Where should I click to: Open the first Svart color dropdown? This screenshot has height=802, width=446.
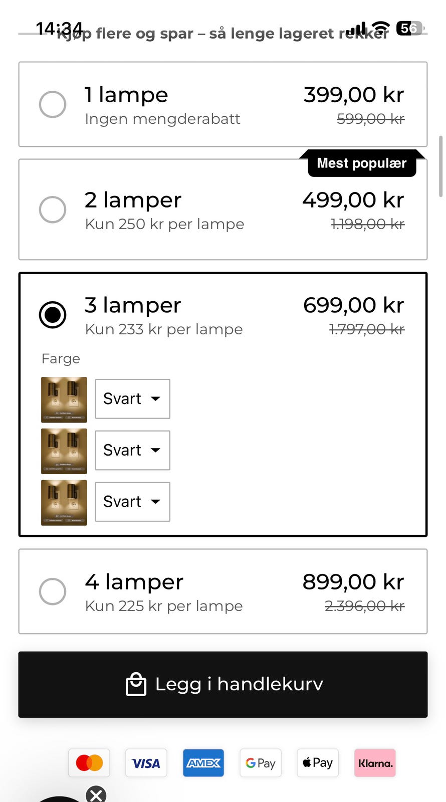(x=132, y=399)
